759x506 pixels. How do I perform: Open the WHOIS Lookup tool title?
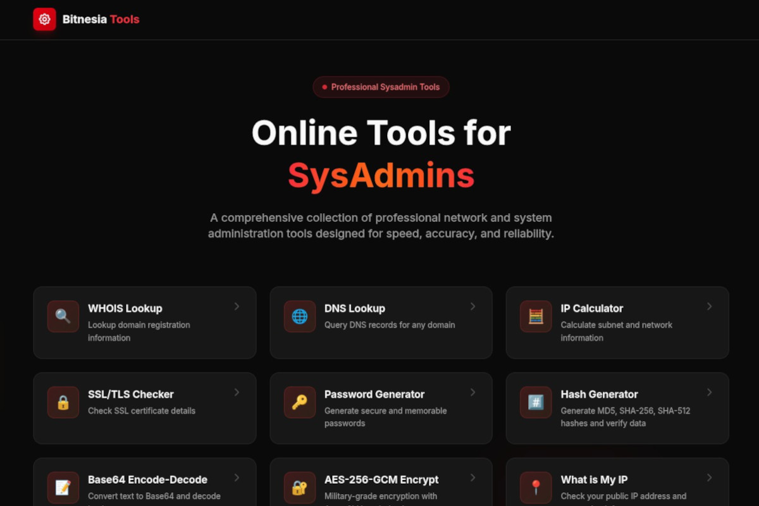tap(125, 309)
